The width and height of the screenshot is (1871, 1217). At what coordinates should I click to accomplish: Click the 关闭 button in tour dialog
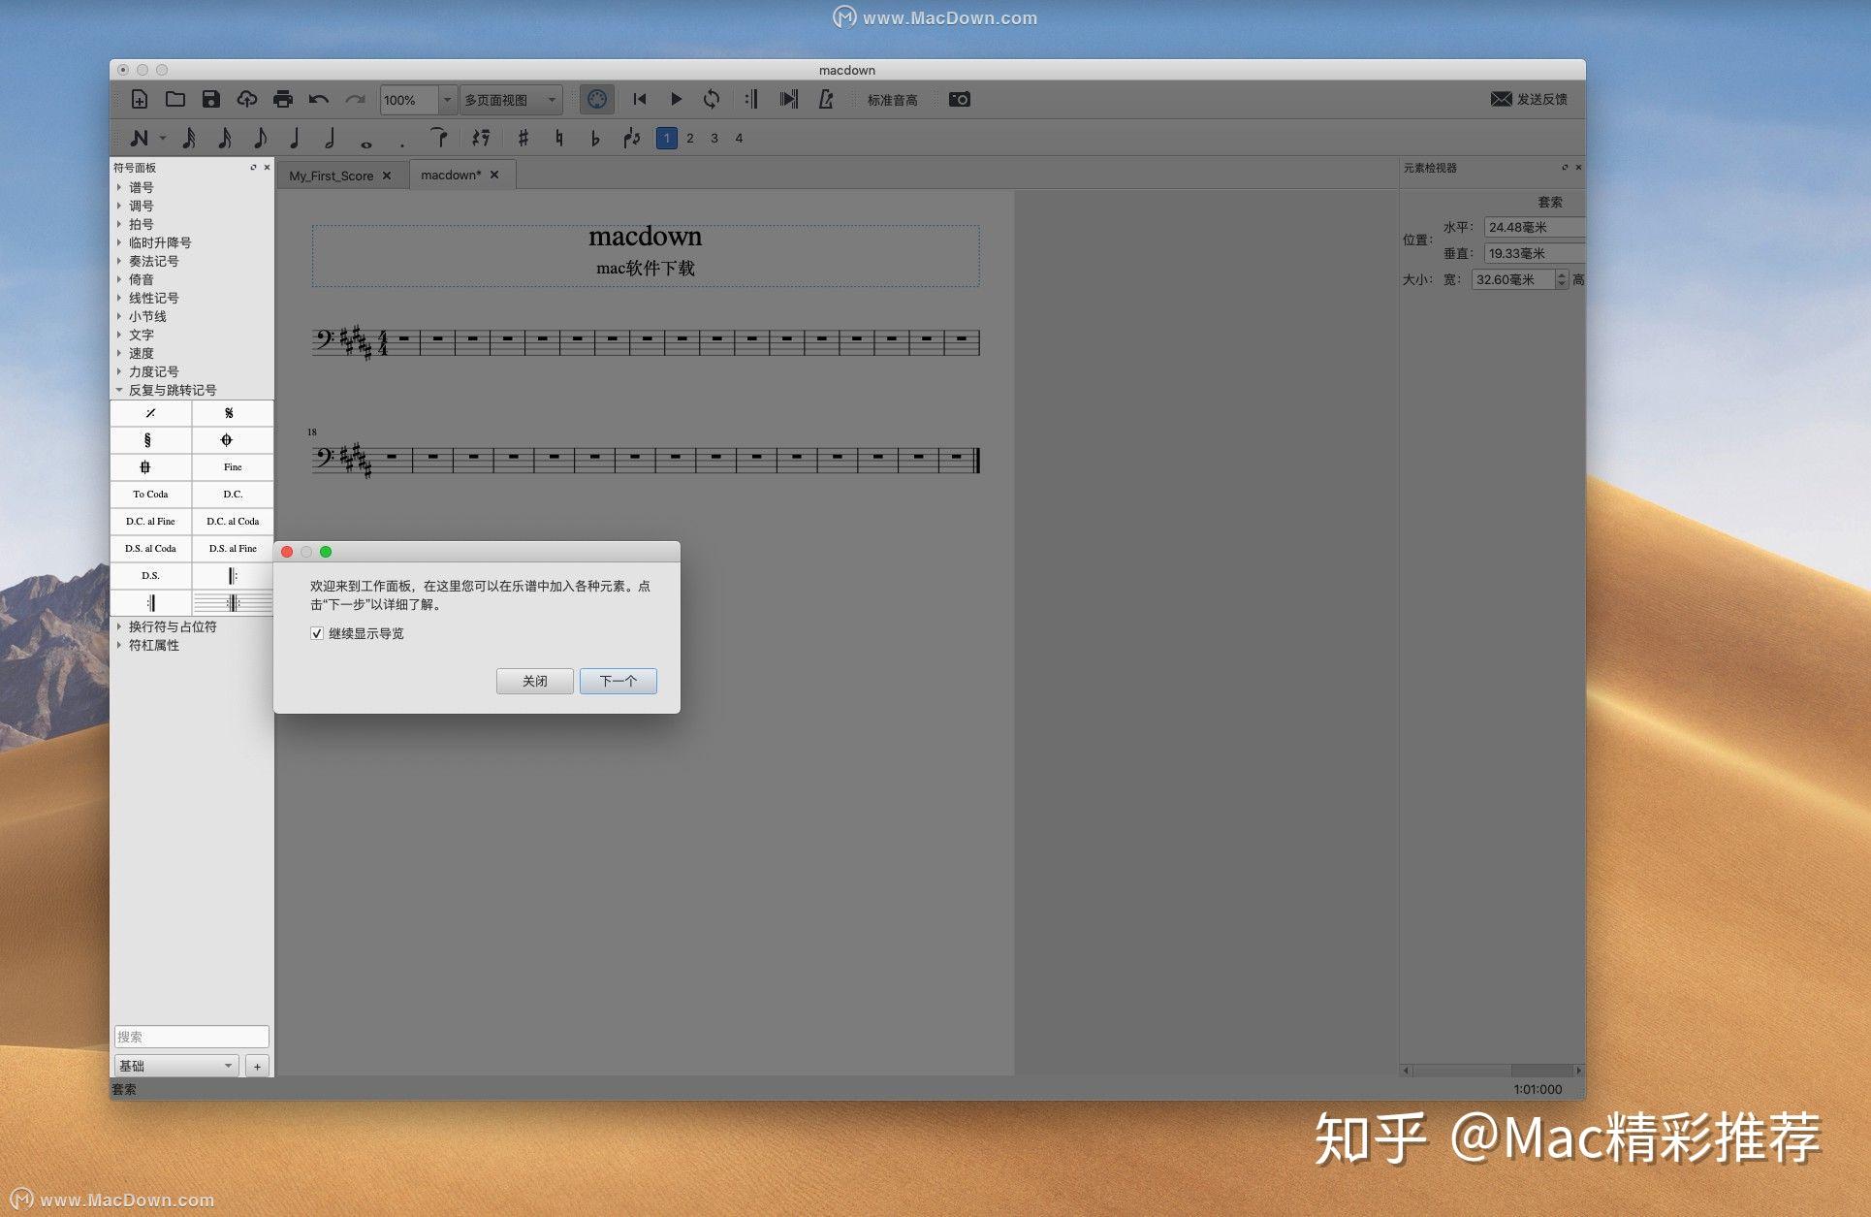pos(535,681)
